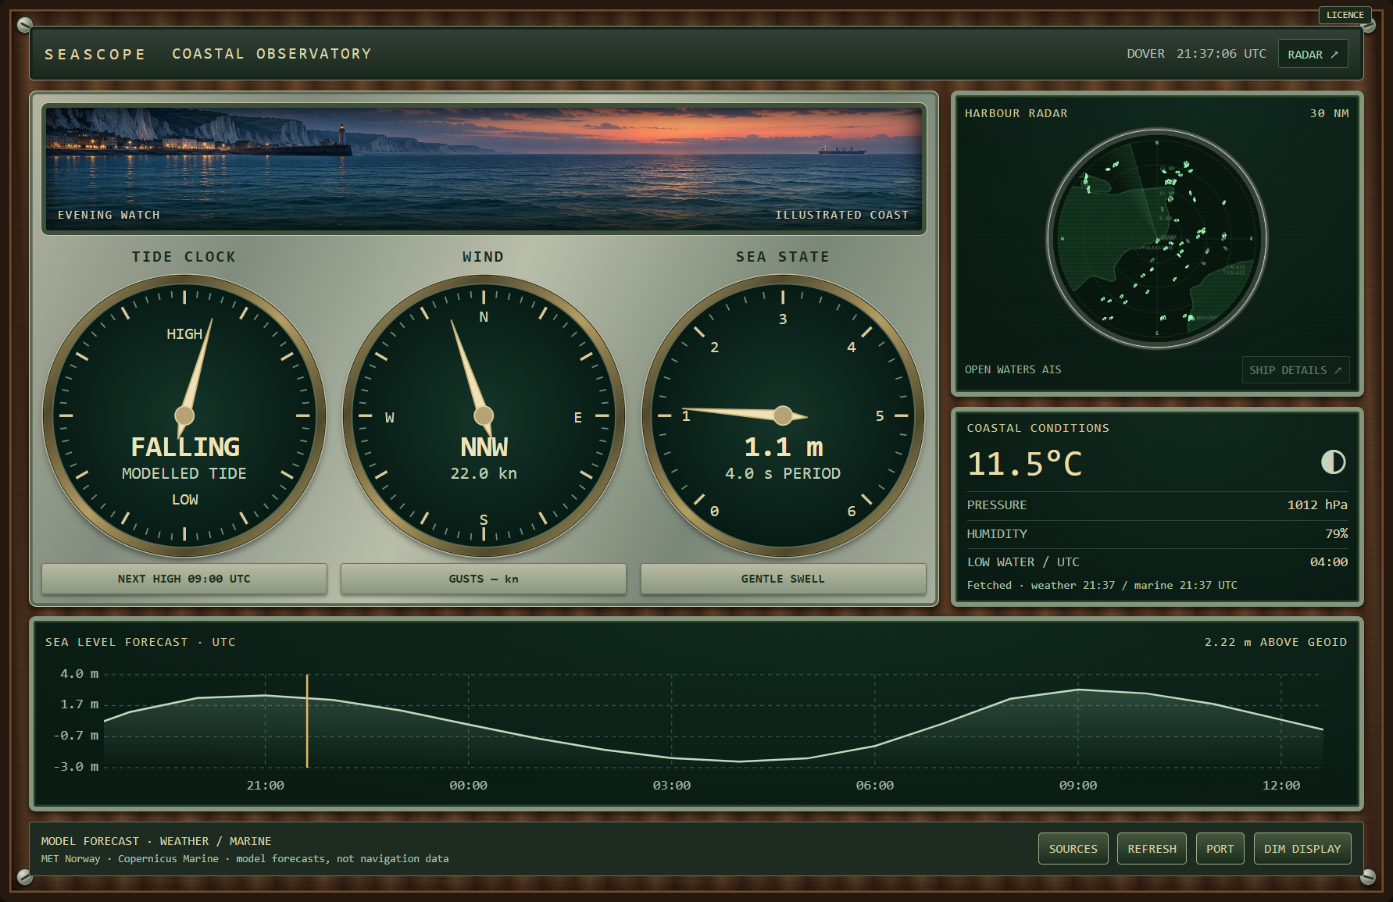Click the 4.0 s PERIOD reading
The width and height of the screenshot is (1393, 902).
pos(783,473)
